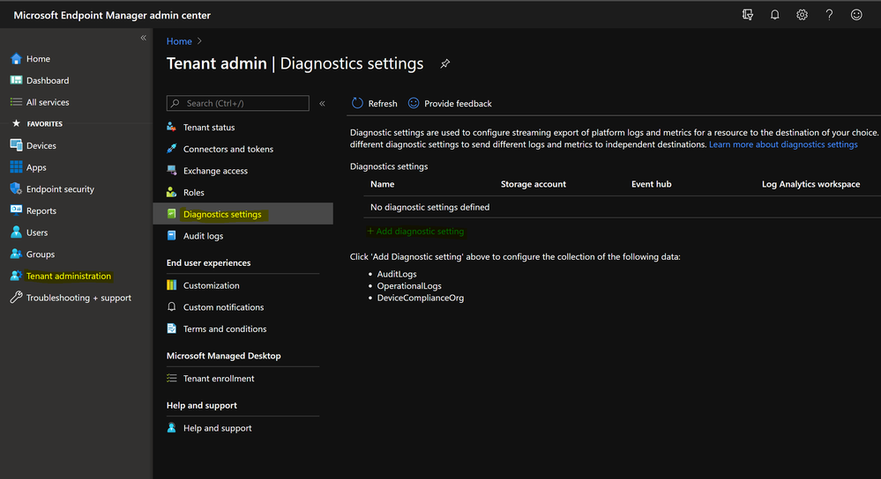Click the Reports icon in the sidebar
This screenshot has width=881, height=479.
pyautogui.click(x=16, y=210)
